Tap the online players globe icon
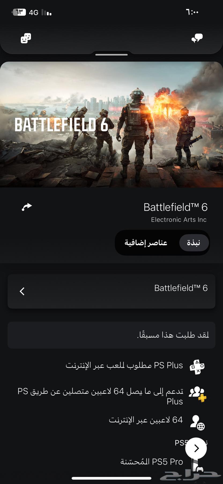This screenshot has height=484, width=223. 198,422
